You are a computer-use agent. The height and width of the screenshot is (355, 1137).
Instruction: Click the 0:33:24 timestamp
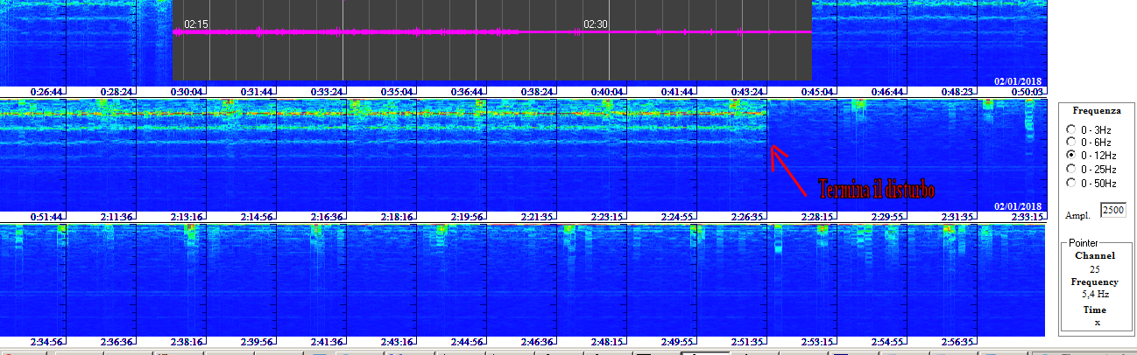coord(327,91)
